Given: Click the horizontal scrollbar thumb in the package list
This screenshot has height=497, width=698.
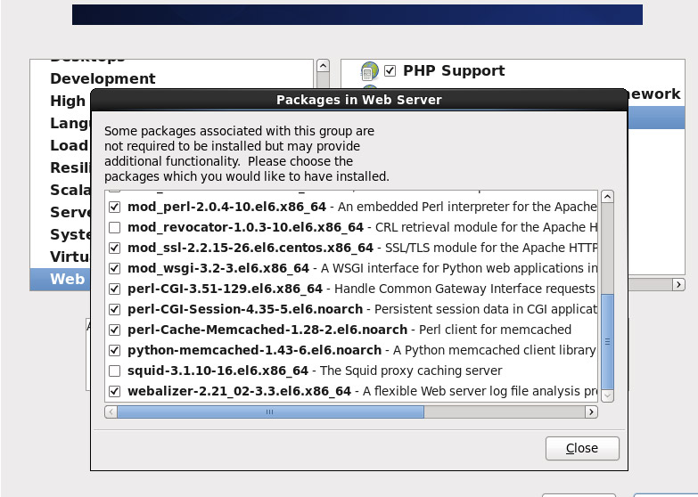Looking at the screenshot, I should tap(271, 412).
